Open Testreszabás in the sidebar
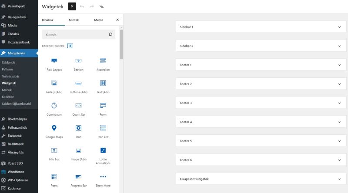The width and height of the screenshot is (348, 193). [x=10, y=76]
